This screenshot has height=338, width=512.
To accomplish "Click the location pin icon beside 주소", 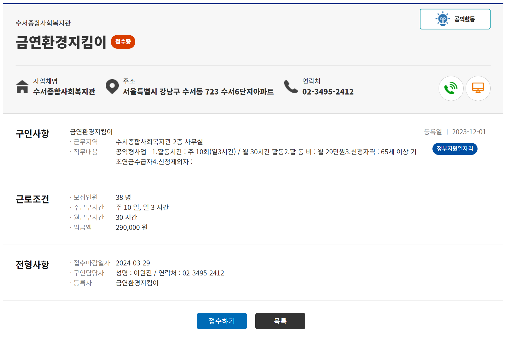I will [x=112, y=87].
